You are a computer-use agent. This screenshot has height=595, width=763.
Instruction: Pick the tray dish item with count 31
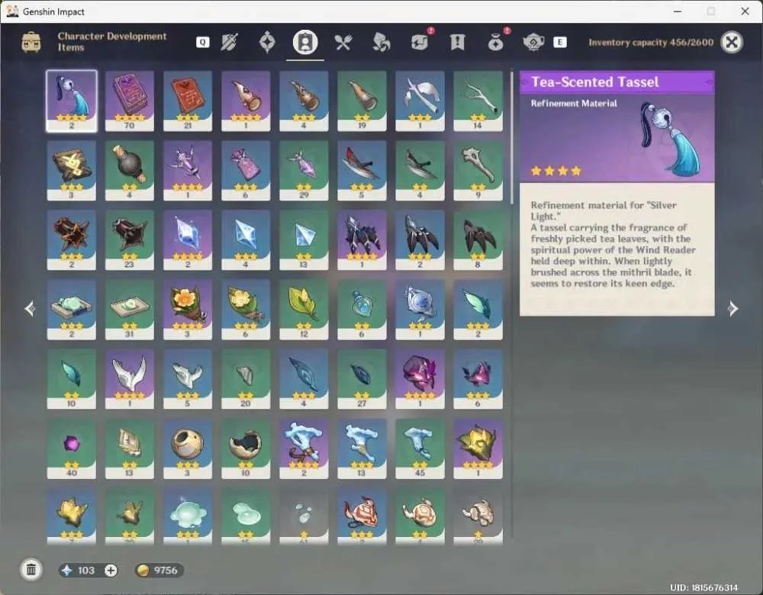point(130,310)
